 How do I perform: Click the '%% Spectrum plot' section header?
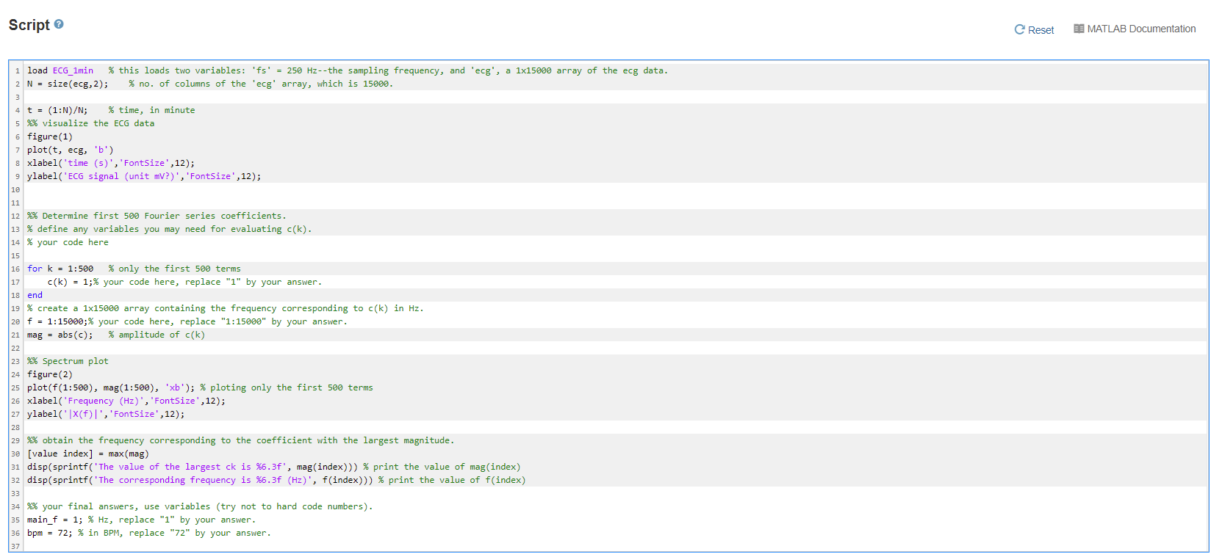point(68,361)
